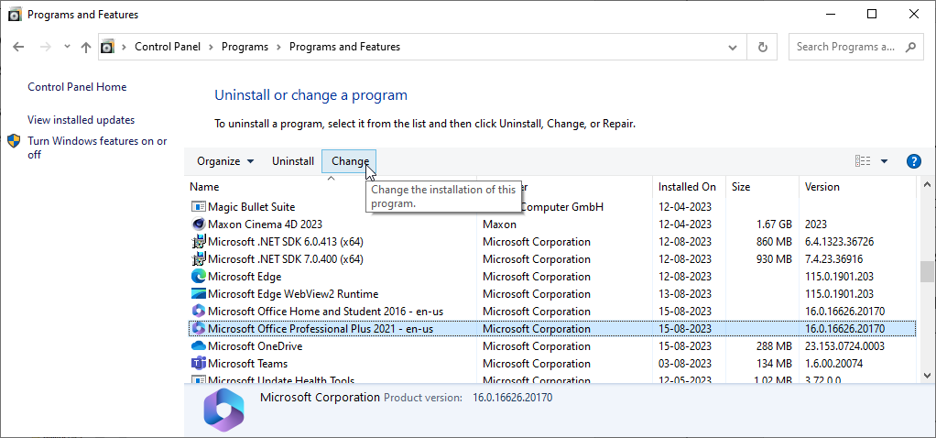Image resolution: width=936 pixels, height=438 pixels.
Task: Click the Maxon Cinema 4D 2023 icon
Action: tap(198, 224)
